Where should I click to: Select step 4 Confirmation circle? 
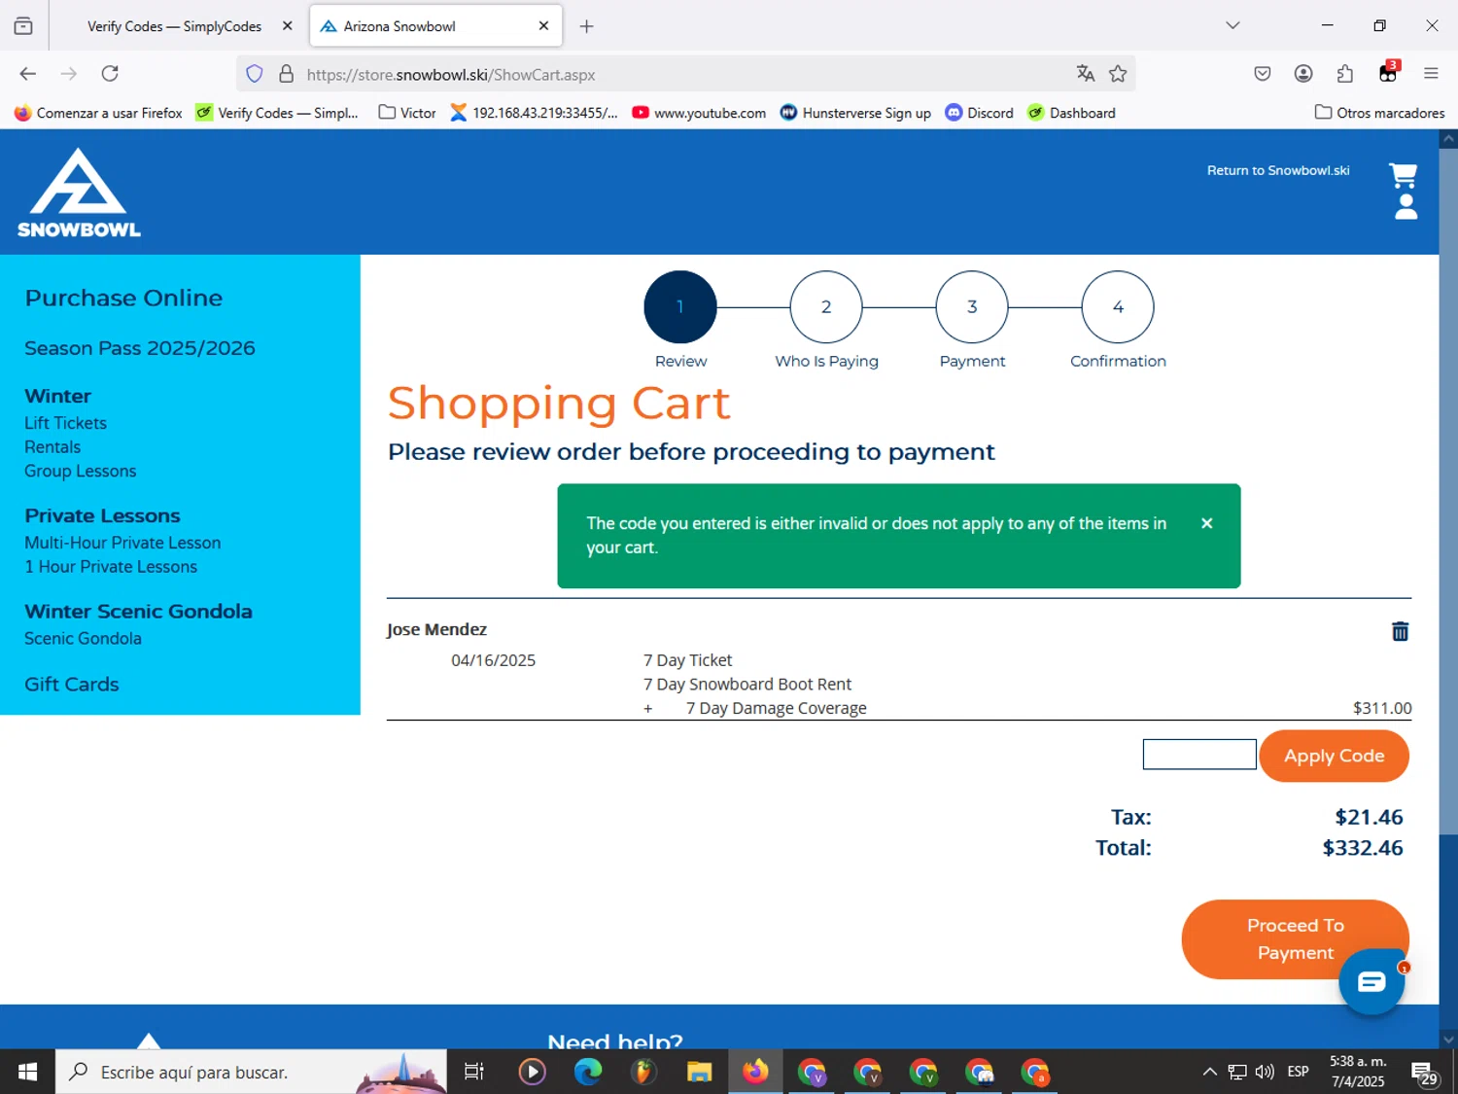(1118, 307)
